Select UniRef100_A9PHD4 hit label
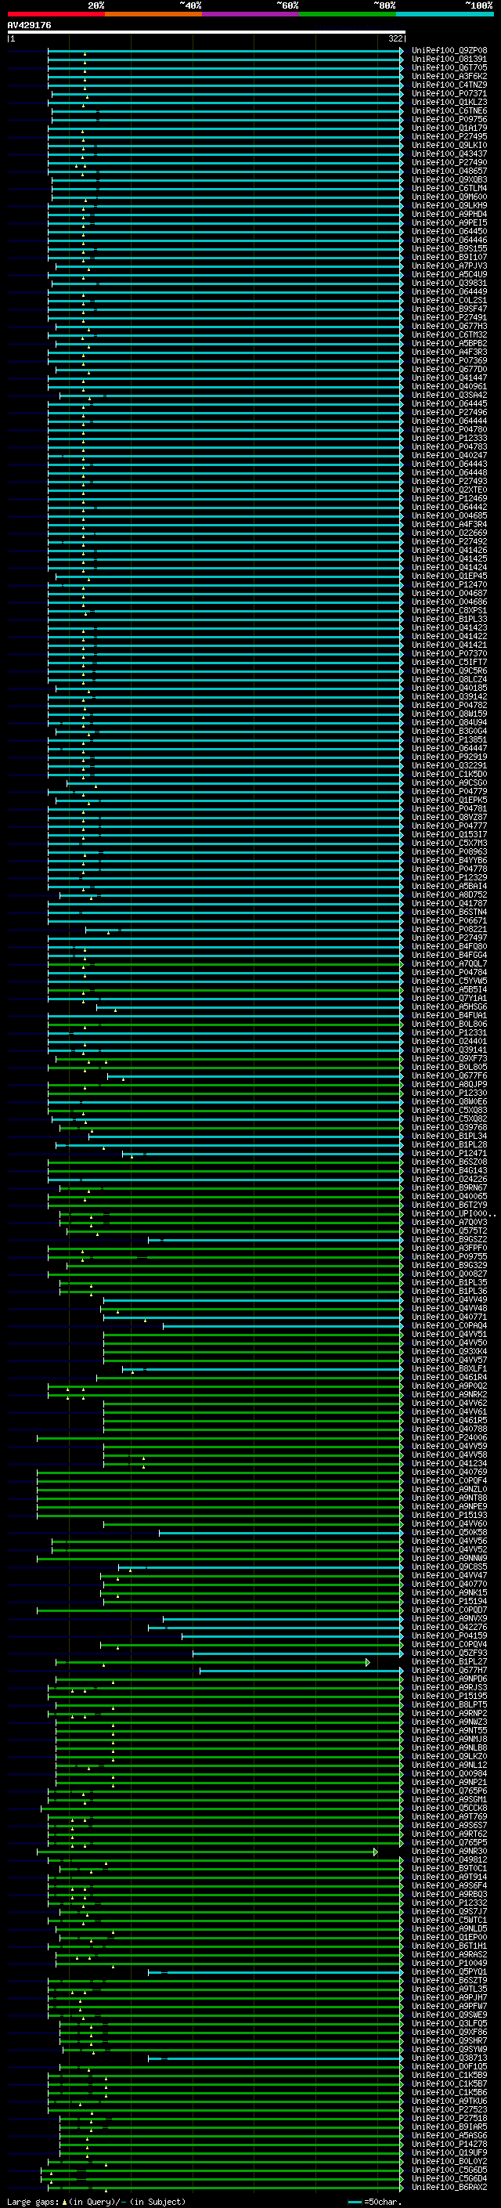This screenshot has height=2208, width=501. coord(449,215)
